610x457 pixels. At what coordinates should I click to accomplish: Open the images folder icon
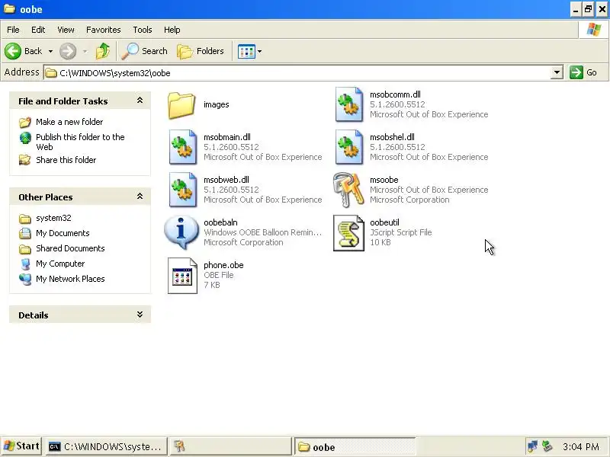[181, 105]
